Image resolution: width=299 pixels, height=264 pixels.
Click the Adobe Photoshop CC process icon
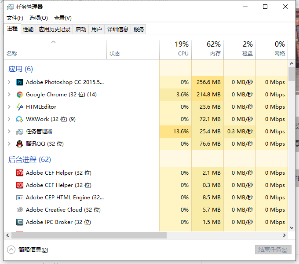pos(20,82)
